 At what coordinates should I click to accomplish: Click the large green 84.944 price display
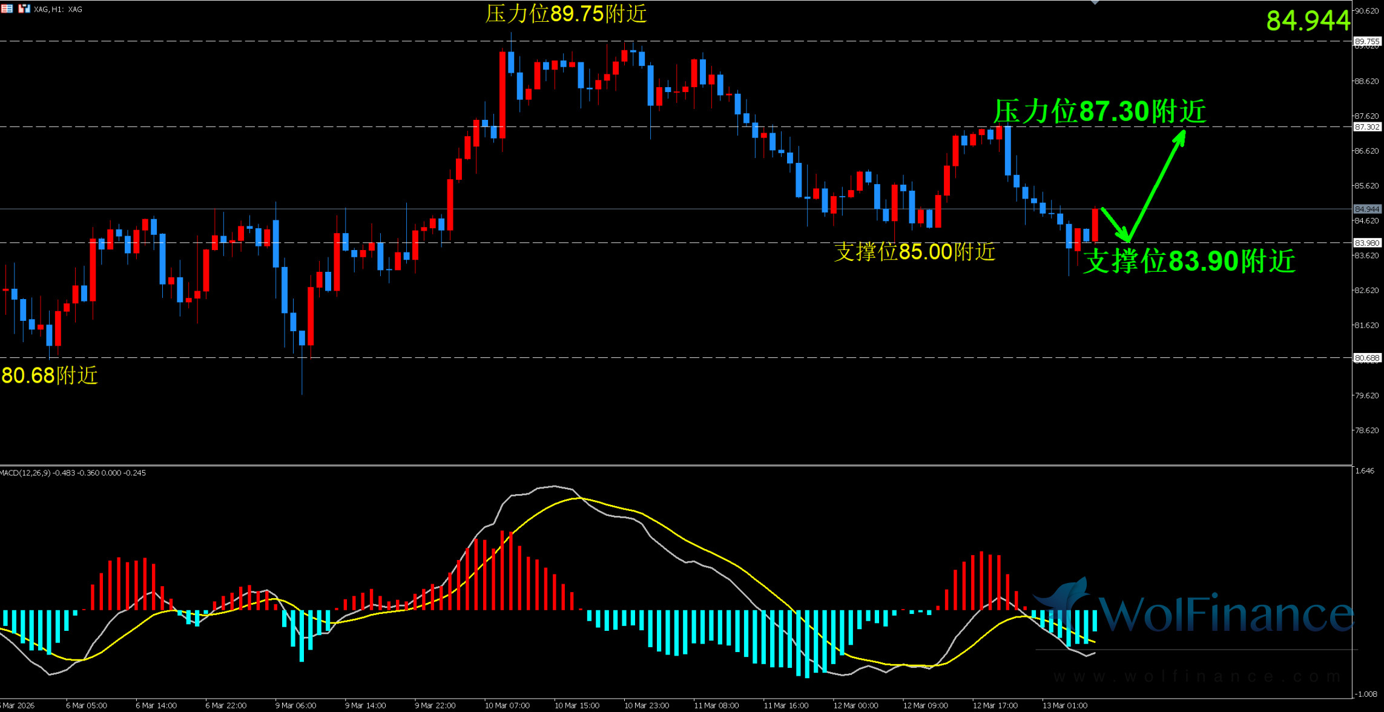1308,21
